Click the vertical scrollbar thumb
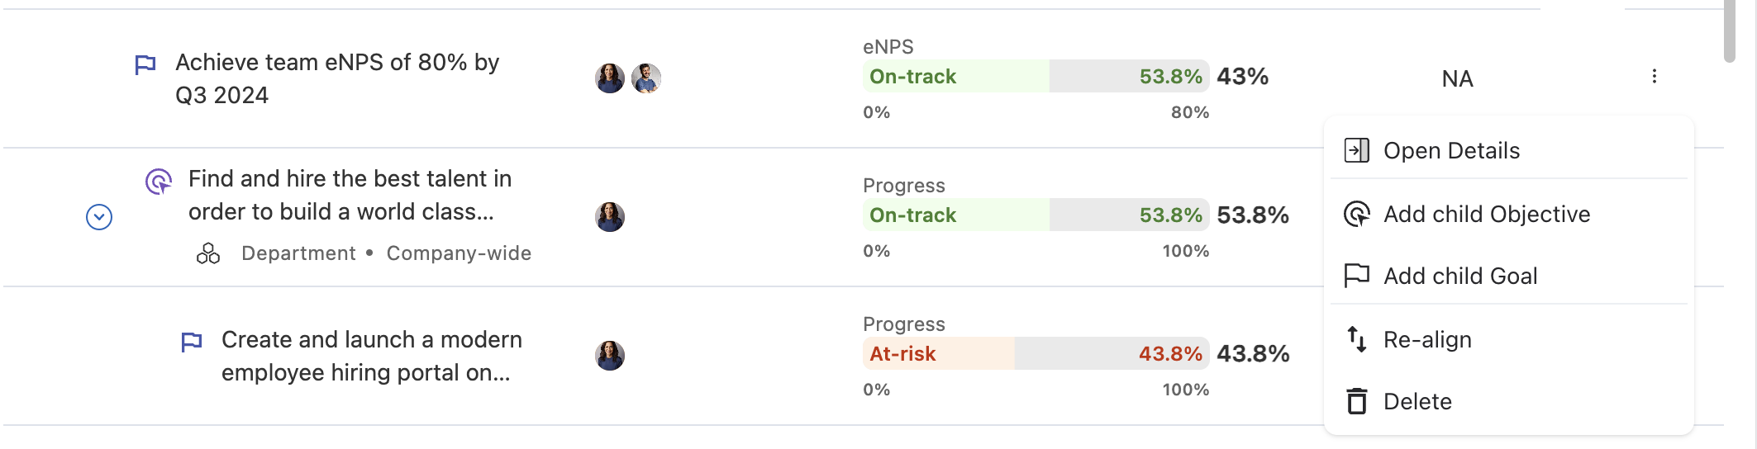1757x449 pixels. [x=1730, y=31]
